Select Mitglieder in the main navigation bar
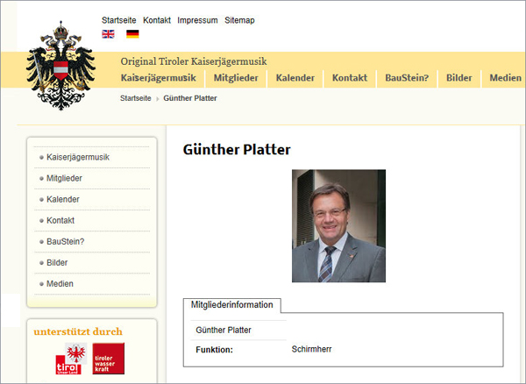This screenshot has height=384, width=526. coord(236,78)
